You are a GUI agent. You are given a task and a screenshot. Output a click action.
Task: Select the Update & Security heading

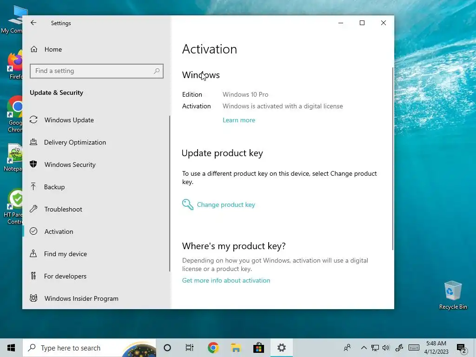(56, 93)
